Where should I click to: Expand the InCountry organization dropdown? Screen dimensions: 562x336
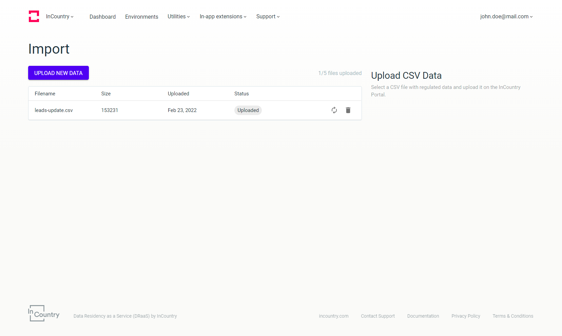click(x=60, y=16)
